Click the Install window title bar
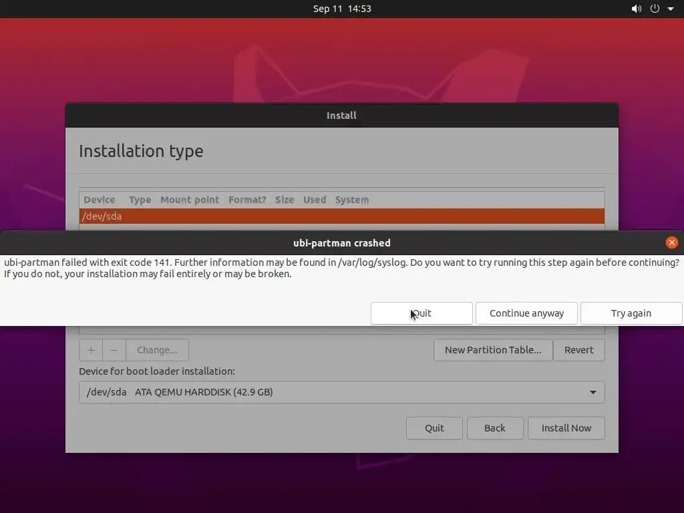Viewport: 684px width, 513px height. 341,115
